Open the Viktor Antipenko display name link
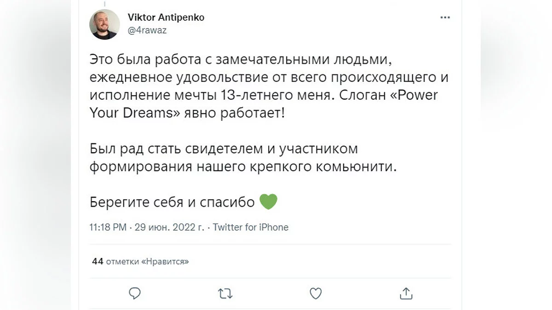 click(x=166, y=17)
